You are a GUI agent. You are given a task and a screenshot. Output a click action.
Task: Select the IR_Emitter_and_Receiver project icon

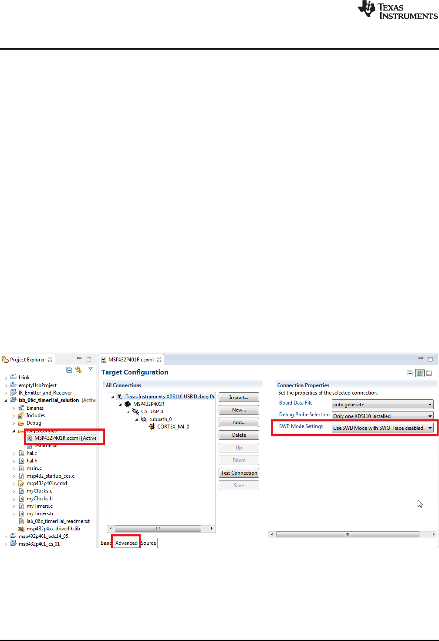(x=14, y=392)
